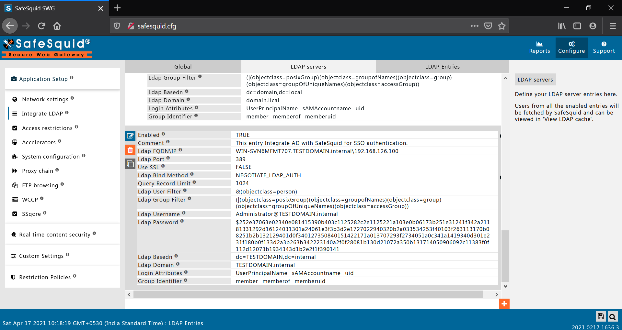Open page actions three-dot menu
This screenshot has height=330, width=622.
tap(475, 26)
